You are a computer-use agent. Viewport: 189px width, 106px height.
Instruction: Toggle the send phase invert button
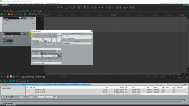pyautogui.click(x=44, y=54)
